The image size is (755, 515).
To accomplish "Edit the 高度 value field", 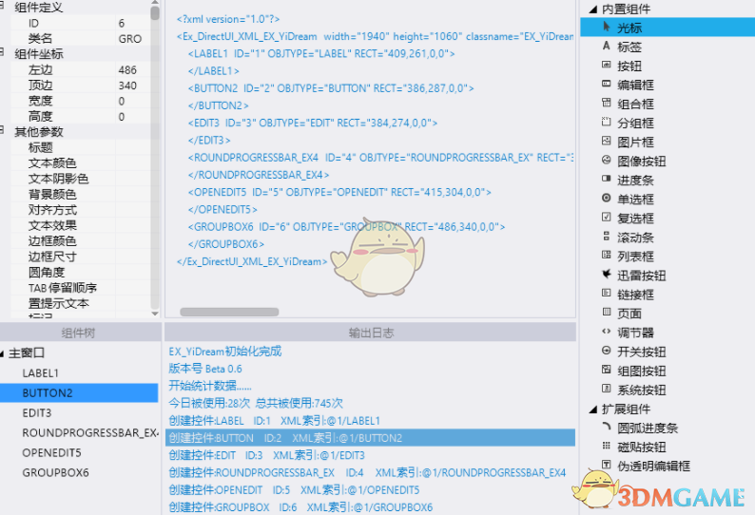I will (x=132, y=117).
